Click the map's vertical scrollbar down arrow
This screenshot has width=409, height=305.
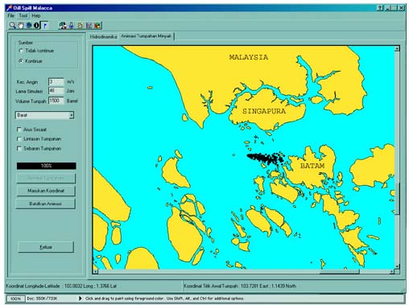tap(397, 266)
